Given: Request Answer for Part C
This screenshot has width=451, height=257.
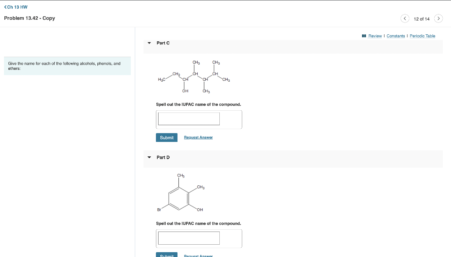Looking at the screenshot, I should 198,137.
